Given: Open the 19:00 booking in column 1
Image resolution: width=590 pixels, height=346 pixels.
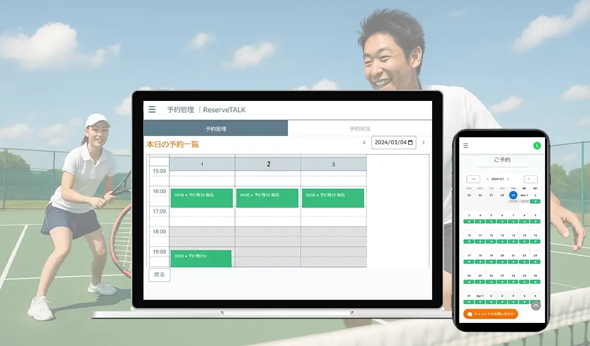Looking at the screenshot, I should (x=201, y=258).
